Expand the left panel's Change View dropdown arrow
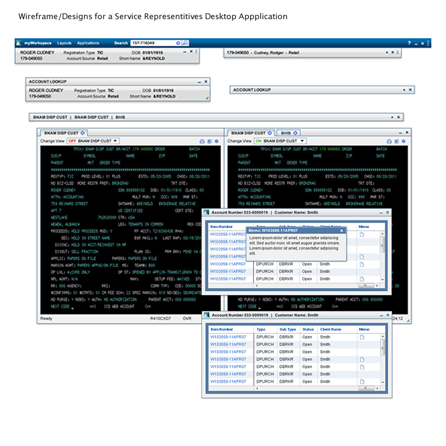This screenshot has height=446, width=446. click(115, 141)
